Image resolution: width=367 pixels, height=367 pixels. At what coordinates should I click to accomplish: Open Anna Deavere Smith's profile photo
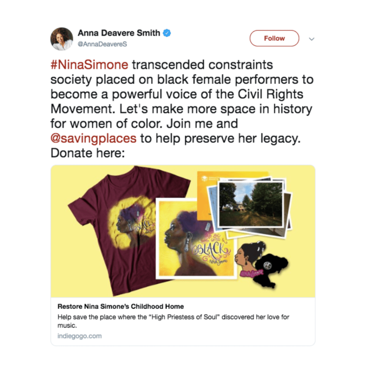click(62, 39)
